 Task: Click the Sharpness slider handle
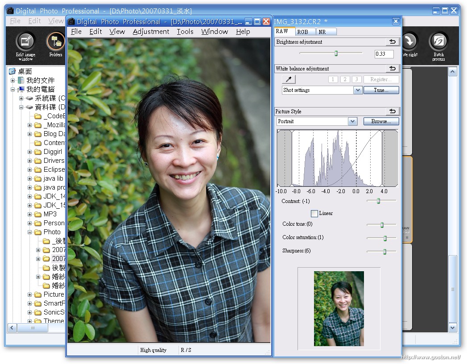pos(384,252)
